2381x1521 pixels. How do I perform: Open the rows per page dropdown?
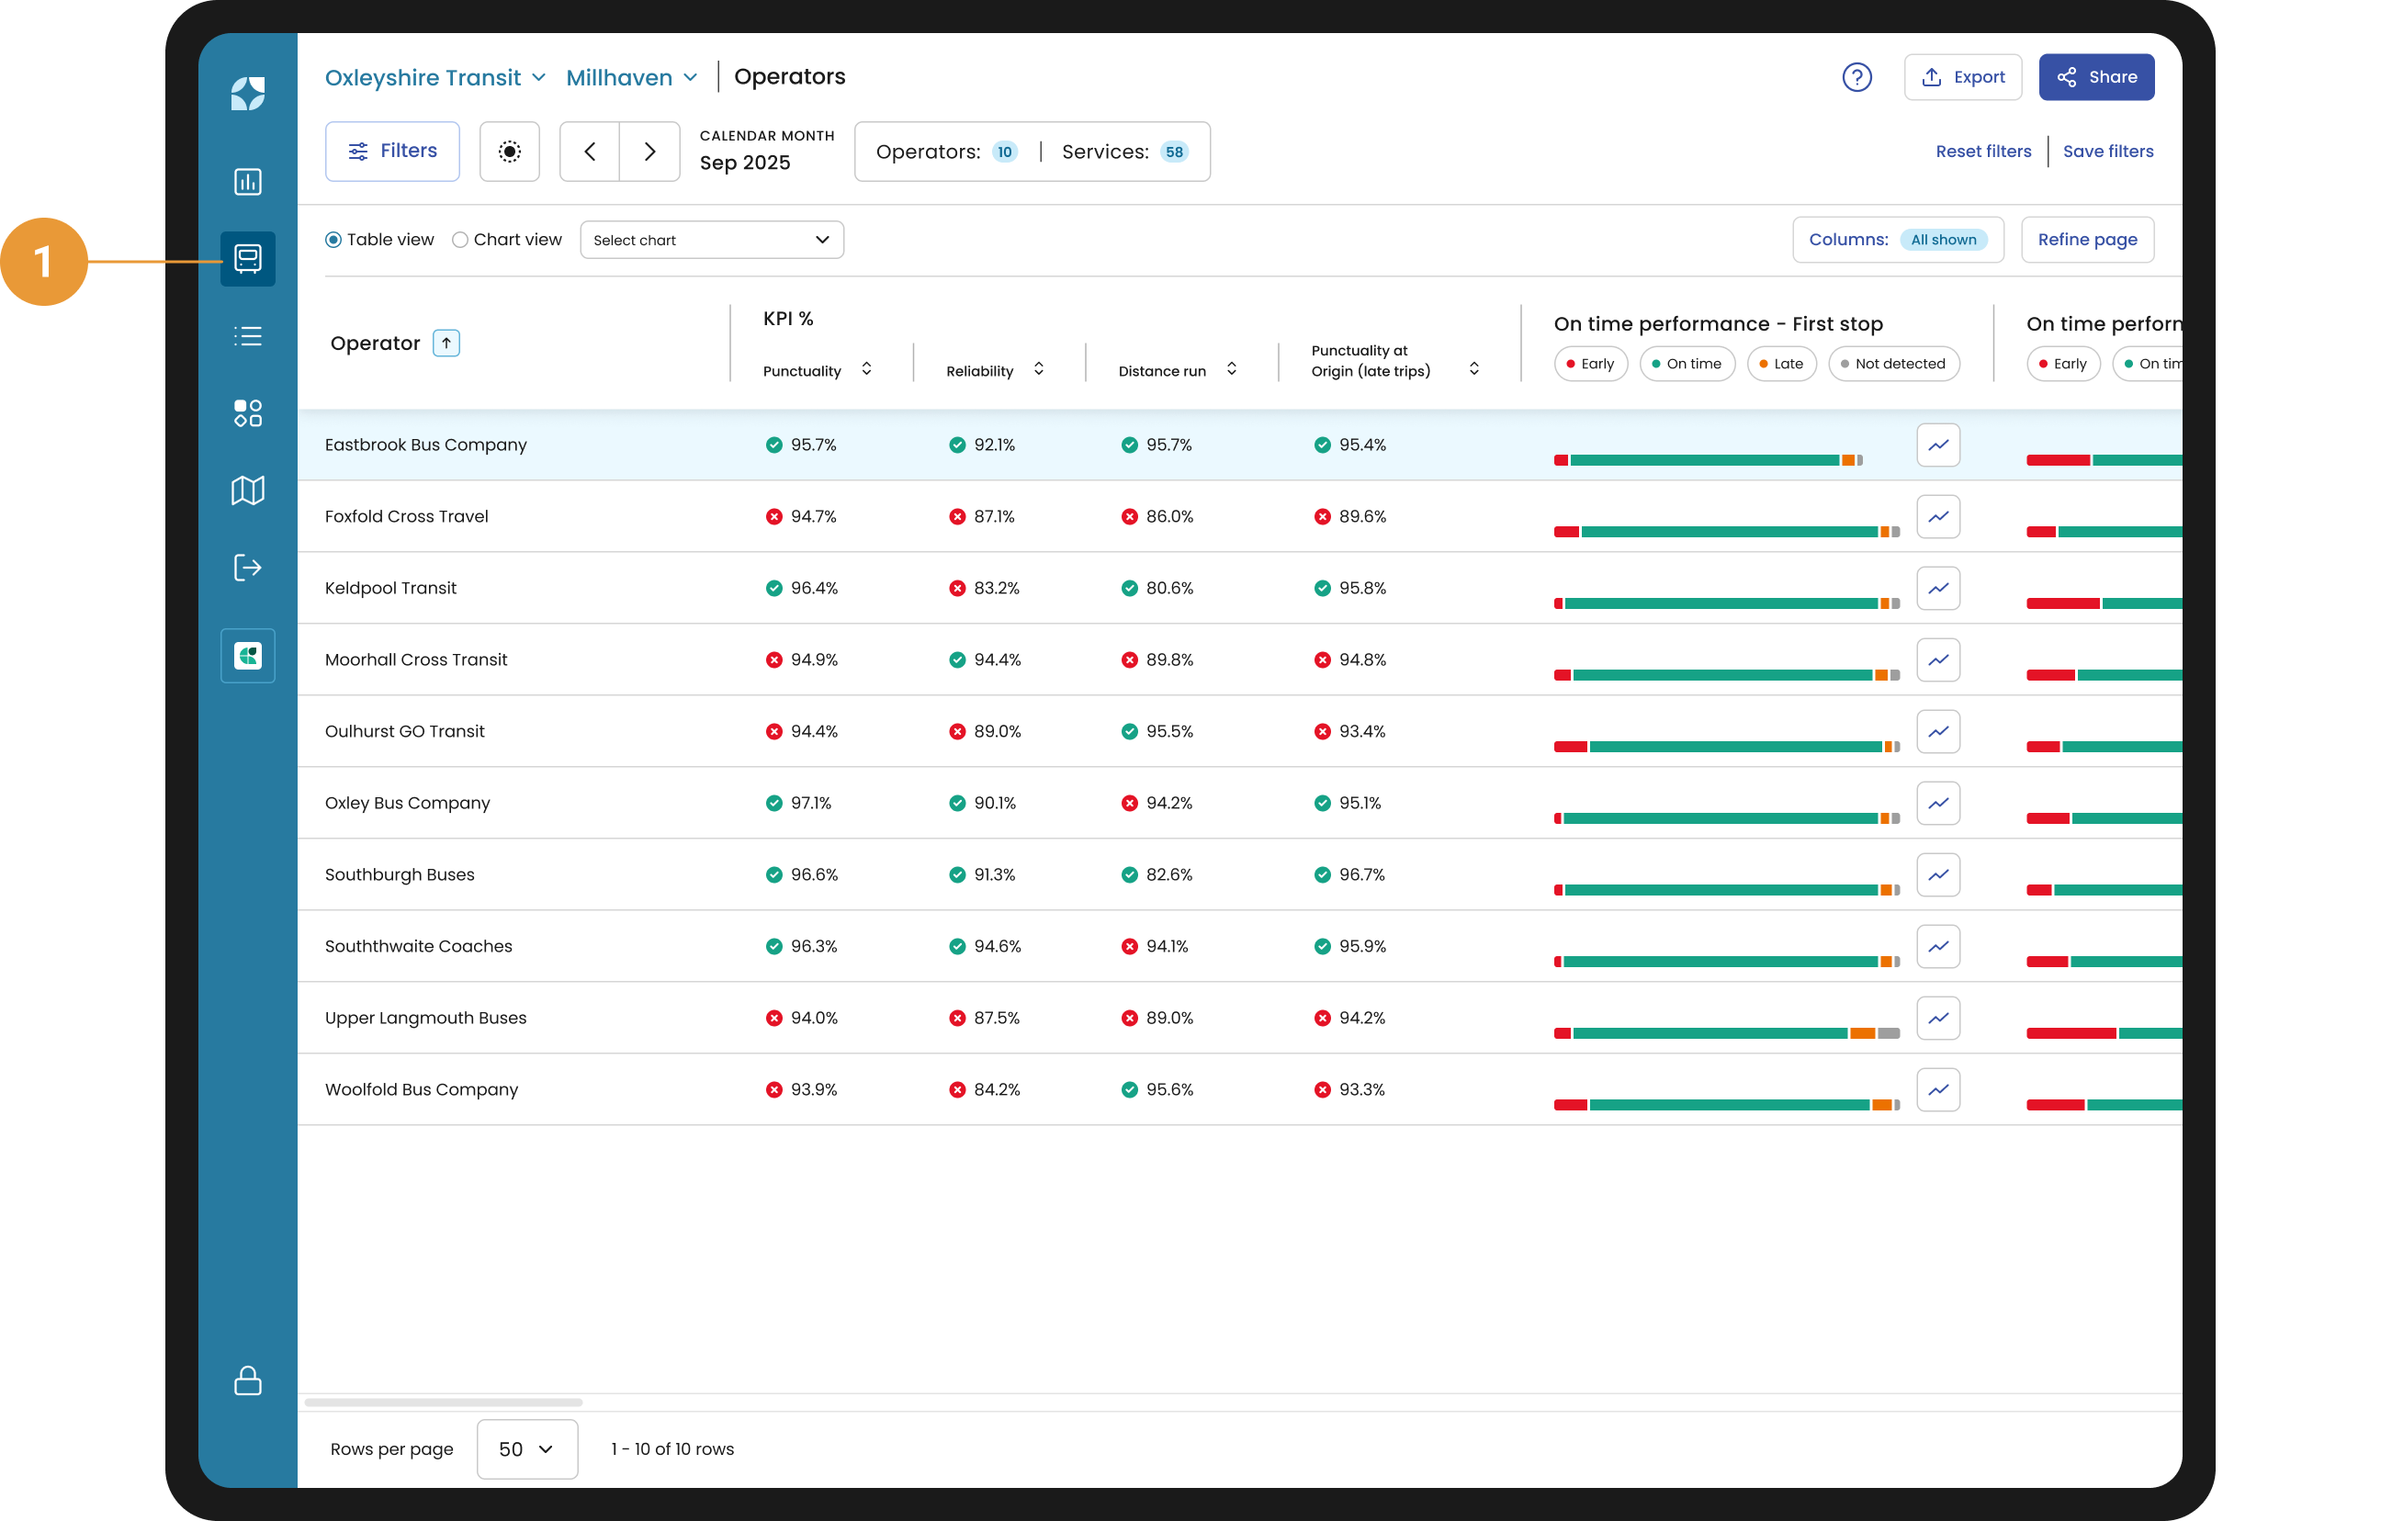click(527, 1448)
